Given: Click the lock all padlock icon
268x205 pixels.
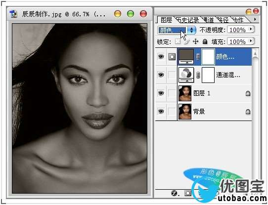Looking at the screenshot, I should pos(205,41).
